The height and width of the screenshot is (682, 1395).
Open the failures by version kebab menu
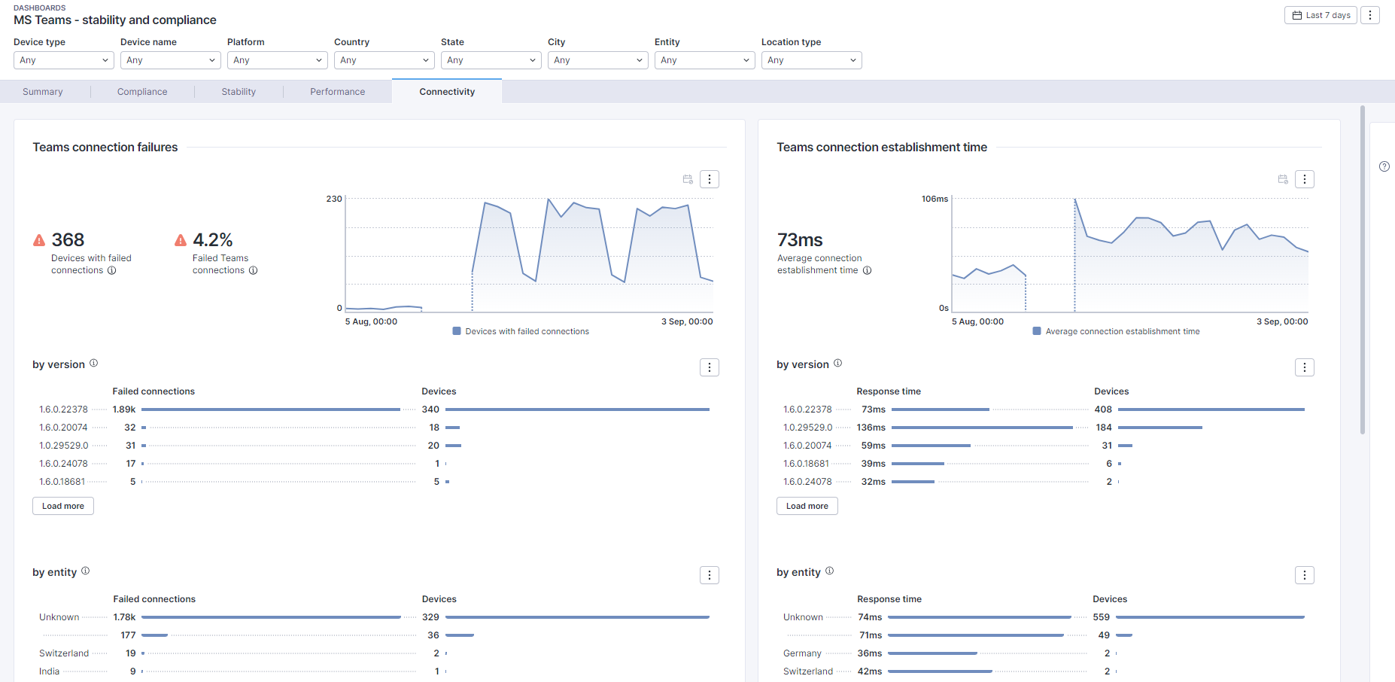[x=710, y=367]
